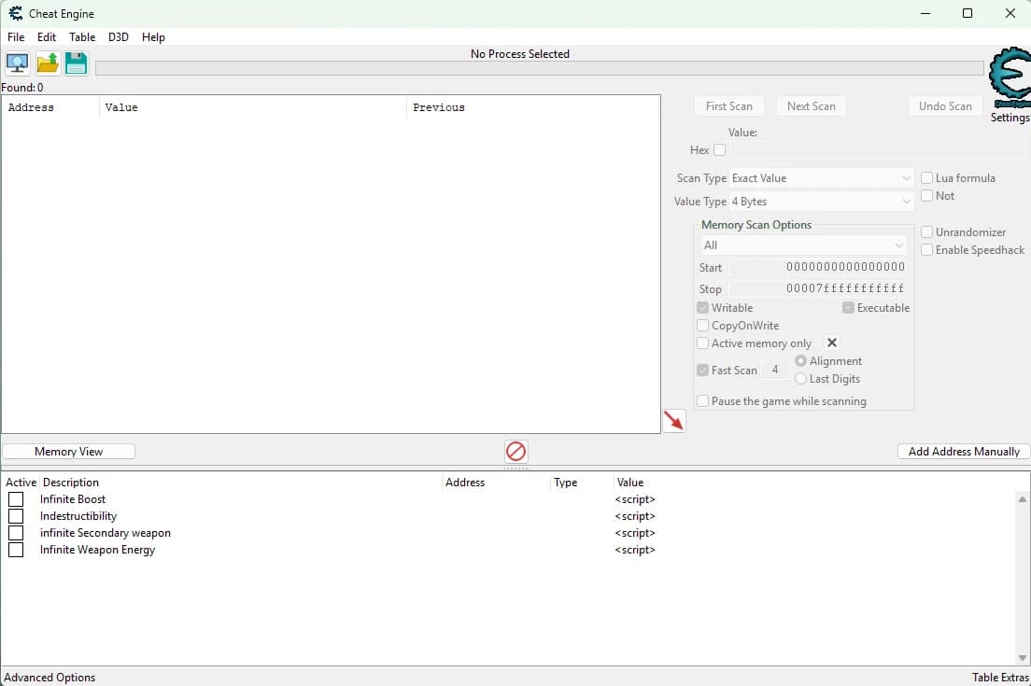Image resolution: width=1031 pixels, height=686 pixels.
Task: Toggle the Hex checkbox
Action: pos(720,150)
